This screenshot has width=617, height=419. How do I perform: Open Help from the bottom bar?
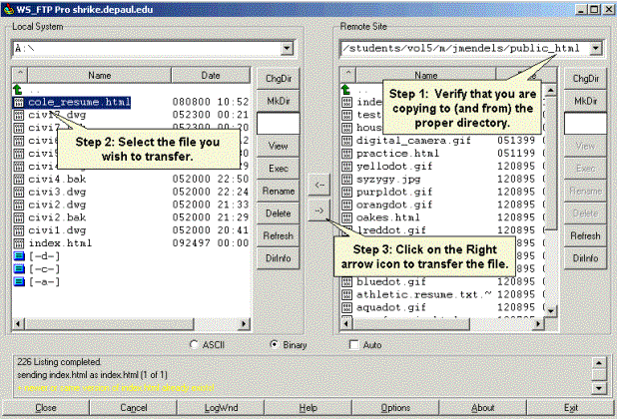coord(308,408)
